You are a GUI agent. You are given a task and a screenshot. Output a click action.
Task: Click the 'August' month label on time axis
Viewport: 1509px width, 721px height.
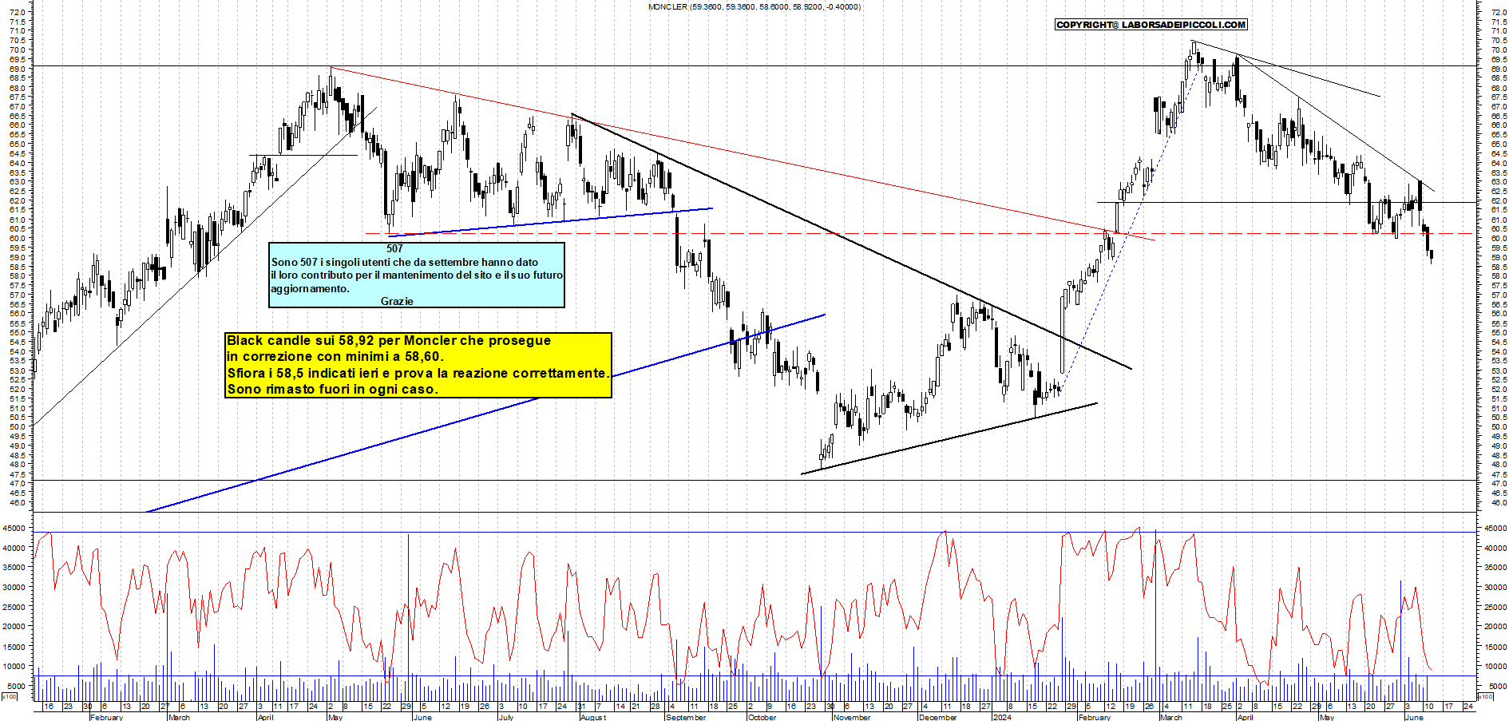593,717
